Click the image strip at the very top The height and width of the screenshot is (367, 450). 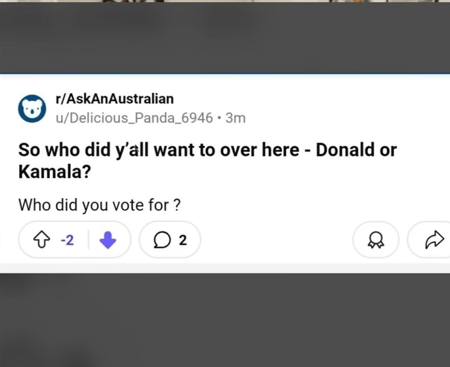point(225,1)
